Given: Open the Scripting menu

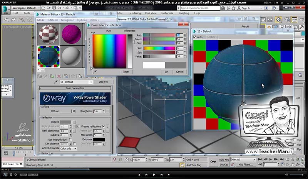Looking at the screenshot, I should point(184,13).
